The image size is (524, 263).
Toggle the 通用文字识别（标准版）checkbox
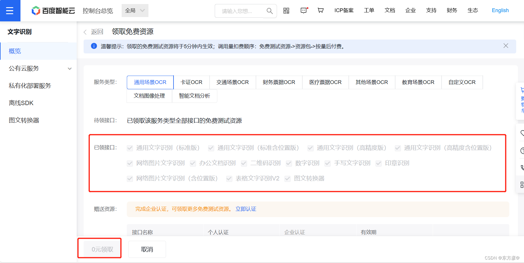(130, 148)
